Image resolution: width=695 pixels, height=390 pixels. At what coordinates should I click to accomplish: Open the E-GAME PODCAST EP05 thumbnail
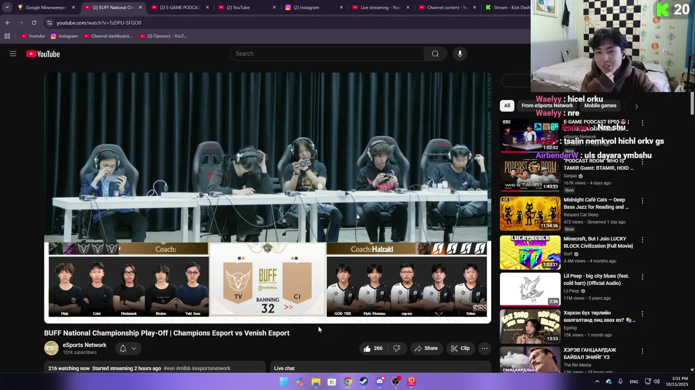pyautogui.click(x=530, y=135)
